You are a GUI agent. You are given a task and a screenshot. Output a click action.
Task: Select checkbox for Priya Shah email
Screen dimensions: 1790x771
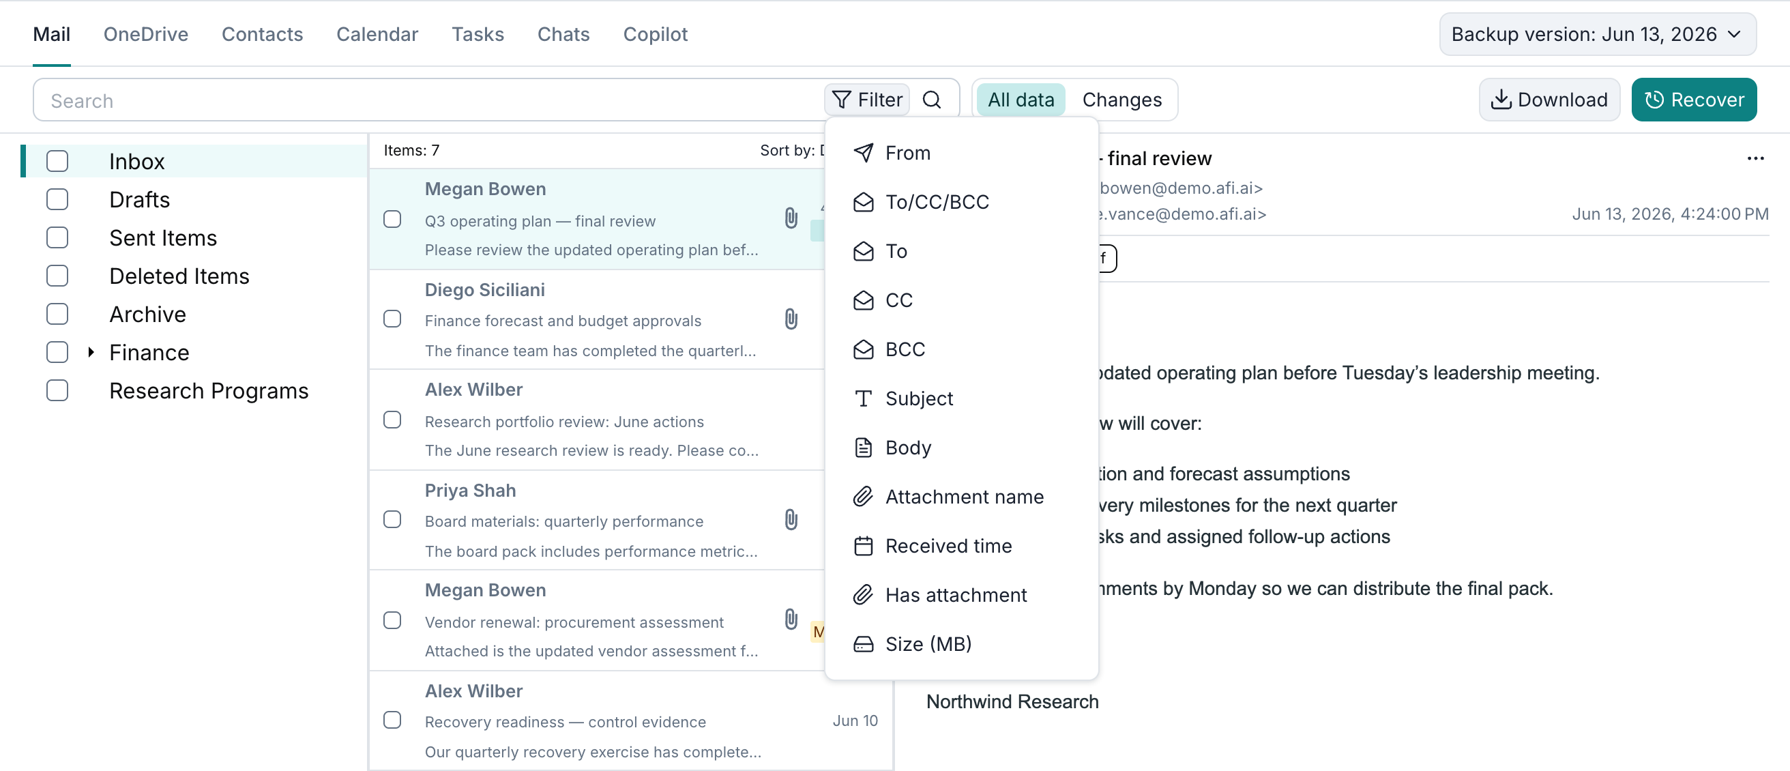click(393, 519)
